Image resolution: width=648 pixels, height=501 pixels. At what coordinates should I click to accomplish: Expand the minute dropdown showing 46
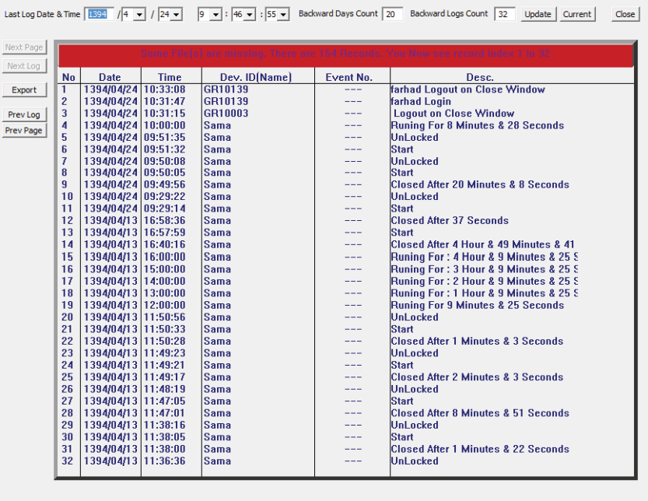pyautogui.click(x=250, y=14)
